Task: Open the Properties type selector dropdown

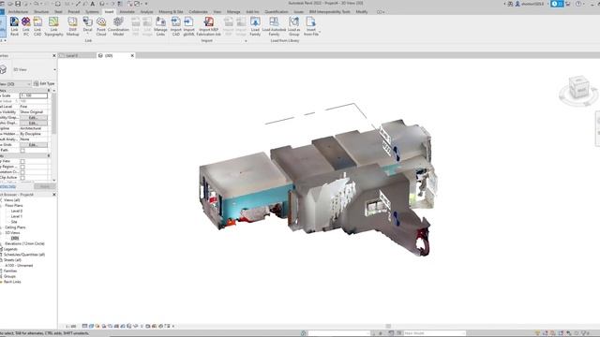Action: 54,69
